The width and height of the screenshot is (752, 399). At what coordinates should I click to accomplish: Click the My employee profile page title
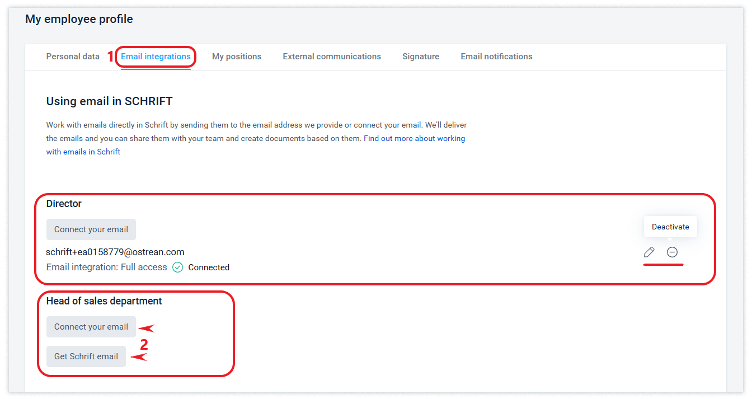[x=79, y=19]
